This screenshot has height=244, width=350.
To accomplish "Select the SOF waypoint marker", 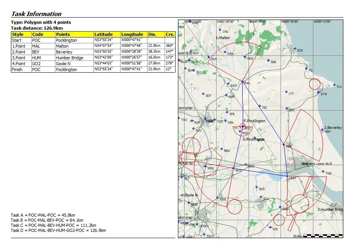I will (x=203, y=94).
